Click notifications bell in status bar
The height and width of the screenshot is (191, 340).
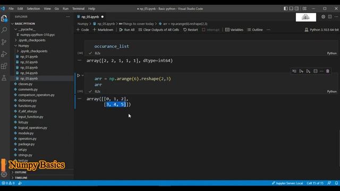click(336, 183)
